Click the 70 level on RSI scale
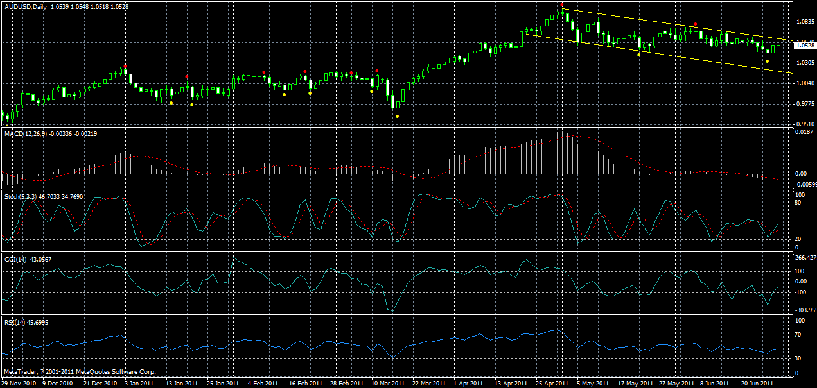 pyautogui.click(x=799, y=335)
